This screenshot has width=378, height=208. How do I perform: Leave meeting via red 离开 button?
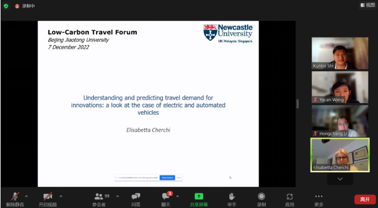tap(365, 199)
